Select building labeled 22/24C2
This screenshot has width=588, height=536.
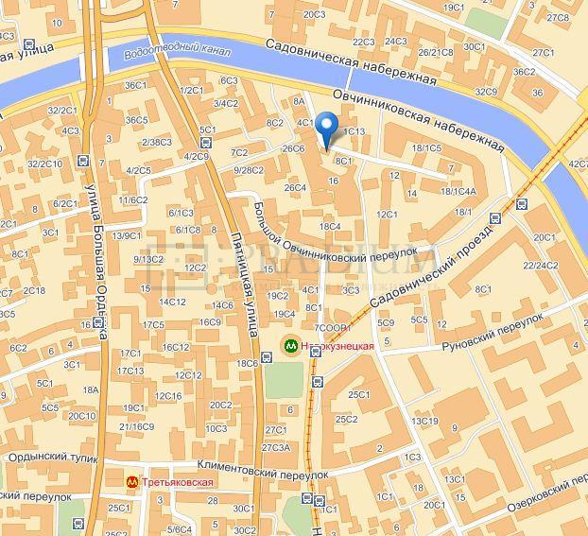pos(541,266)
